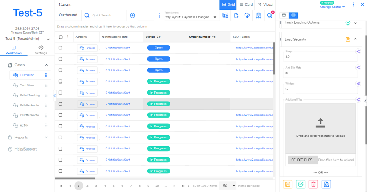
Task: Click the Straps input field
Action: [321, 57]
